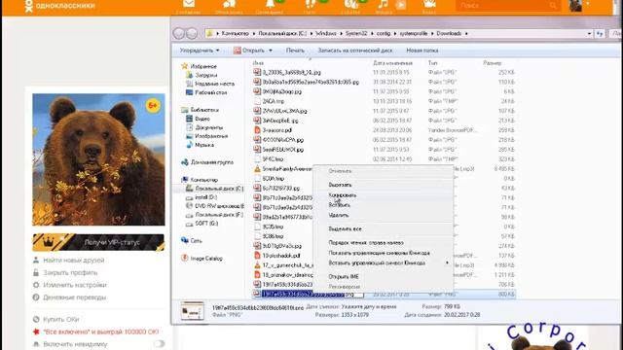Click the System32 breadcrumb in address bar
The width and height of the screenshot is (623, 350).
coord(356,34)
